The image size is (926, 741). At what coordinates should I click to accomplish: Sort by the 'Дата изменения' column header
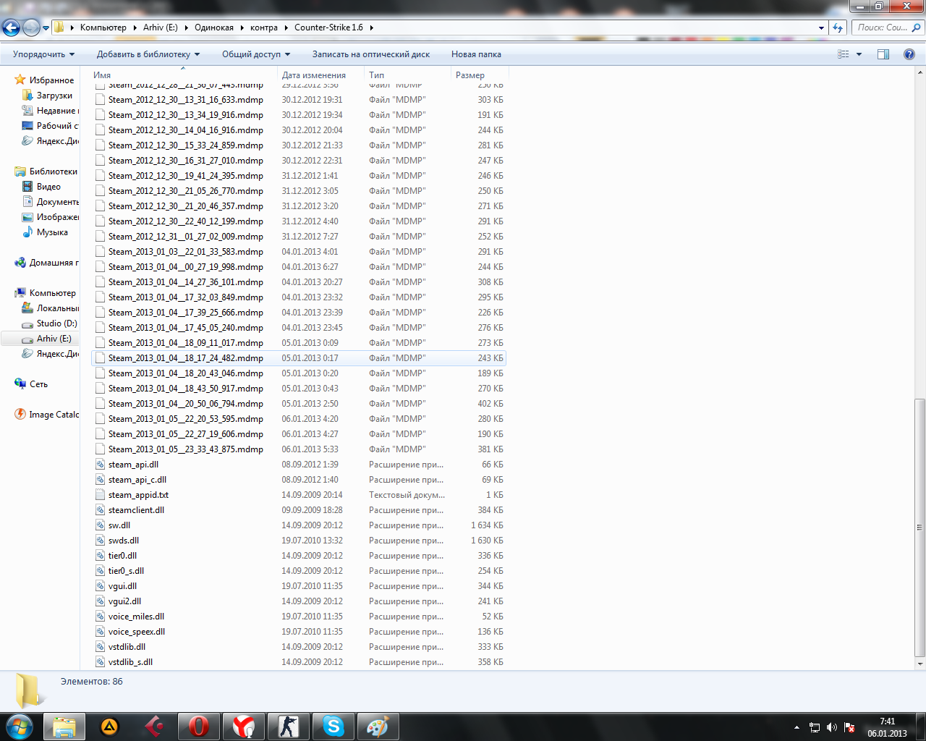click(x=320, y=75)
